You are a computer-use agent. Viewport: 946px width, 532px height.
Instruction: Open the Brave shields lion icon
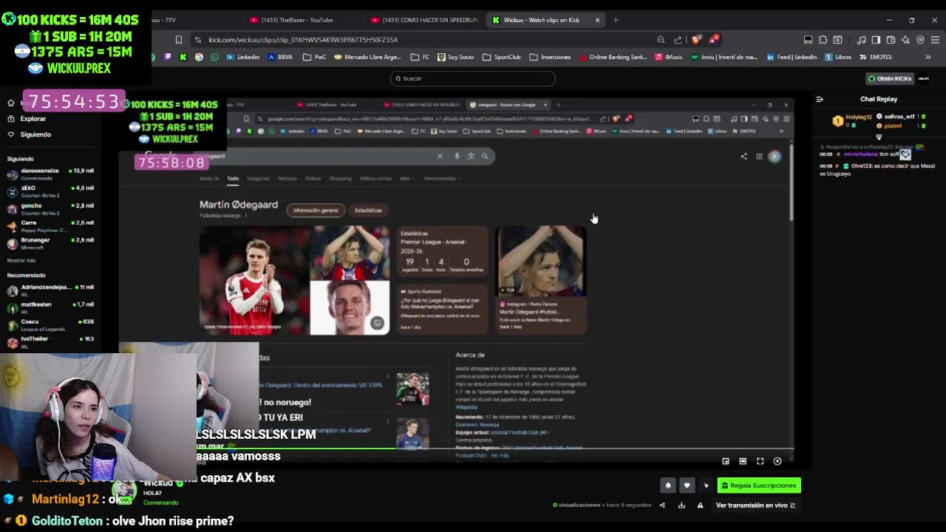696,40
